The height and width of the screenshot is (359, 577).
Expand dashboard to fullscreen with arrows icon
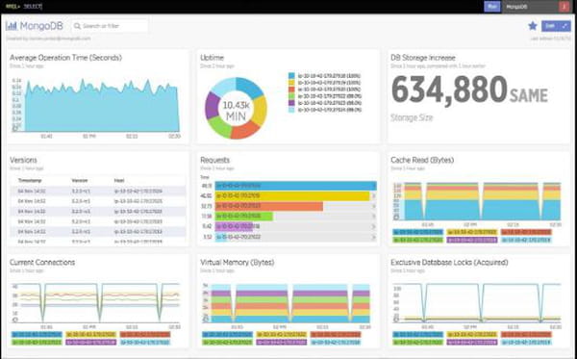(565, 26)
